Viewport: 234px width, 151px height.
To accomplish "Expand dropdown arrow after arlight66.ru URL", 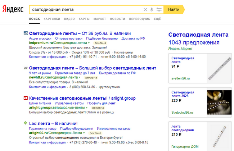I will click(x=84, y=133).
